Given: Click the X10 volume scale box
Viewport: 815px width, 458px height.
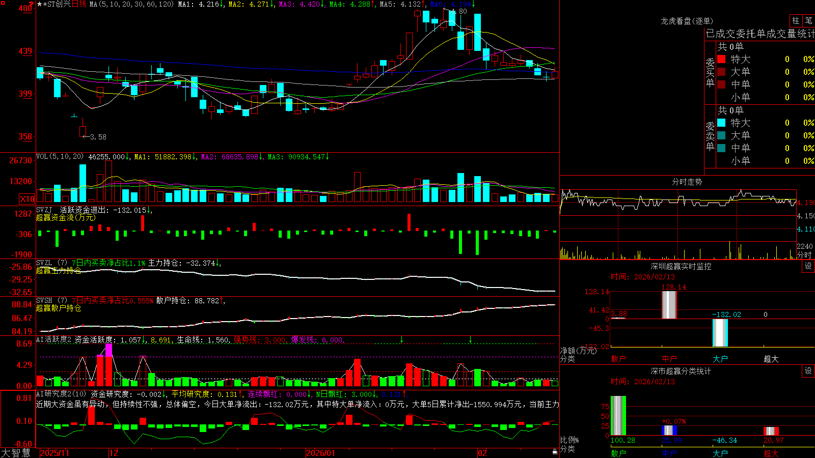Looking at the screenshot, I should tap(28, 199).
